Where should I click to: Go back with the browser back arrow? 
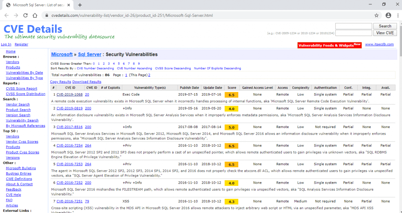[x=6, y=15]
